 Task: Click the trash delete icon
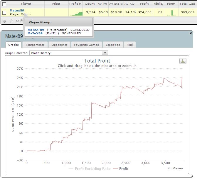[4, 21]
